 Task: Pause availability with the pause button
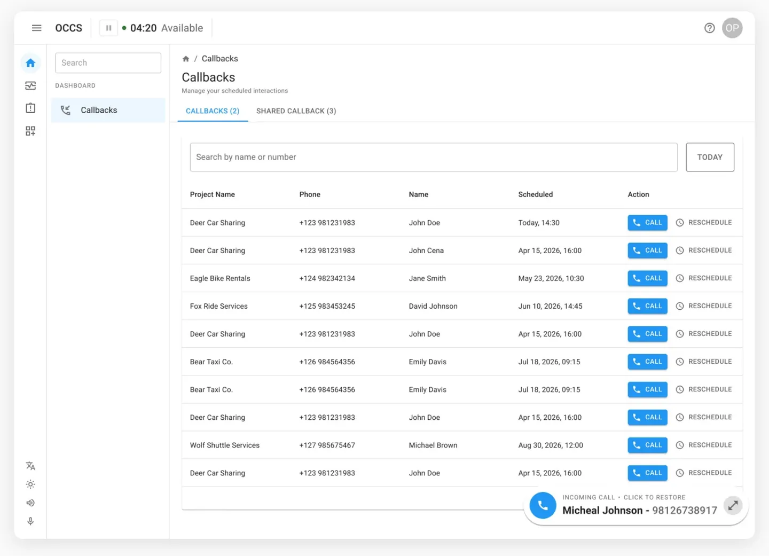point(108,28)
